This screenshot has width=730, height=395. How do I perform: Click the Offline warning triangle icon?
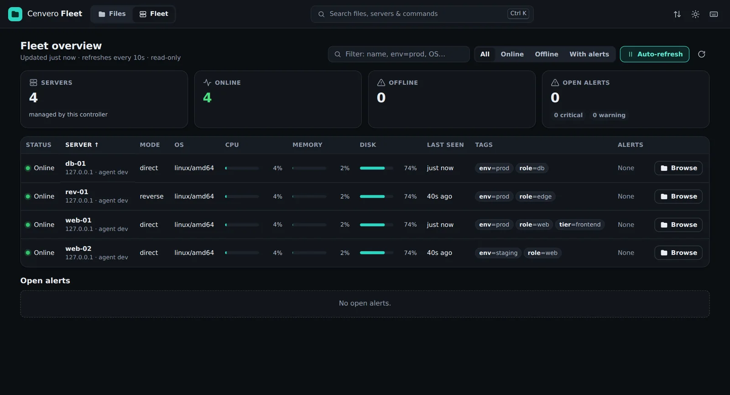coord(381,82)
